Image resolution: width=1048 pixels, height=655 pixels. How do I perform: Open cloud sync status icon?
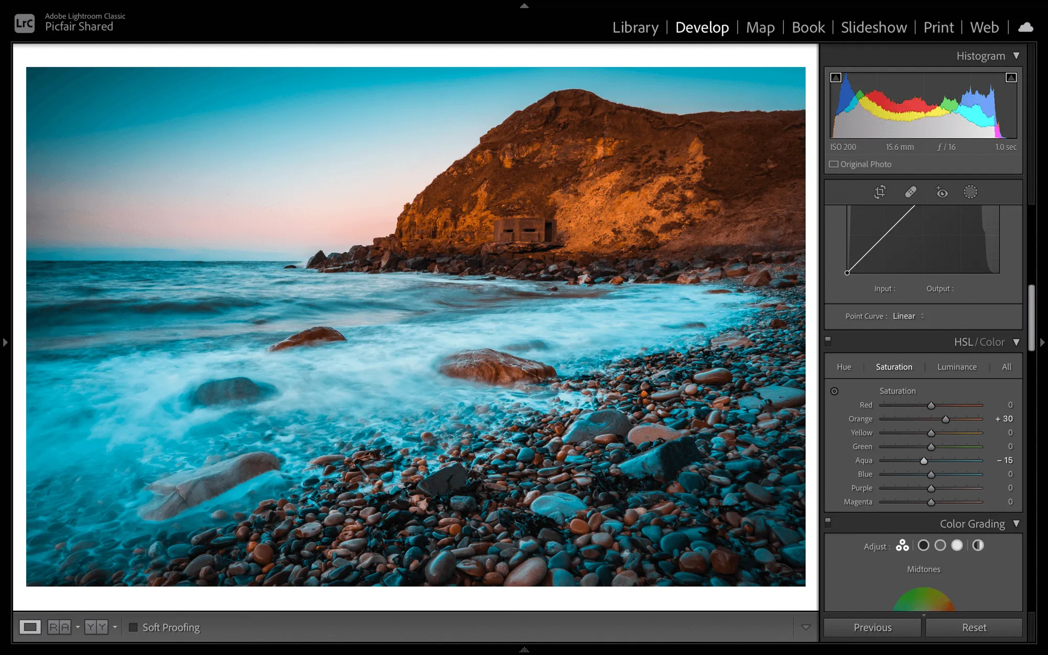coord(1025,27)
